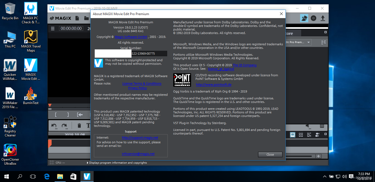Visit The Qt Company link
The width and height of the screenshot is (375, 182).
(x=245, y=65)
